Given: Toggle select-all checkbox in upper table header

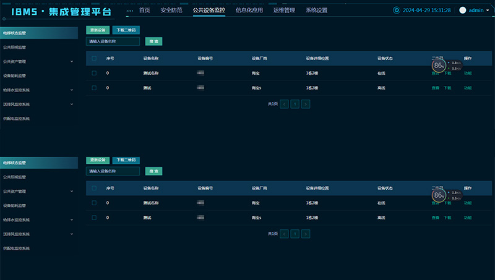Looking at the screenshot, I should tap(94, 58).
